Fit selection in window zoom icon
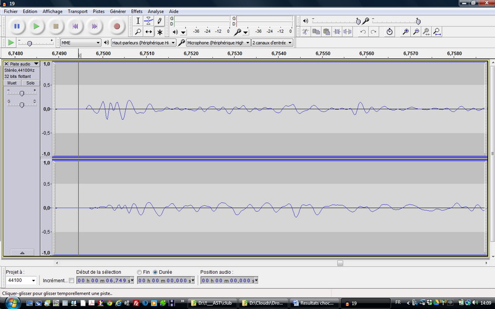 coord(426,32)
